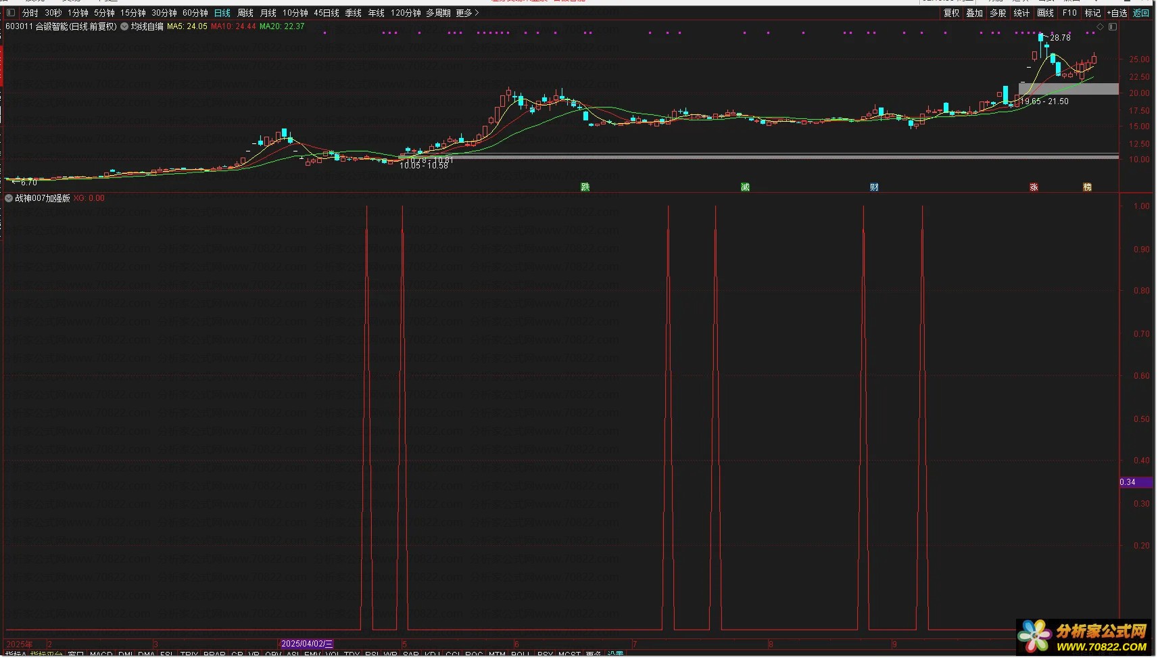Viewport: 1158px width, 658px height.
Task: Click the diamond icon at chart top-right
Action: (x=1100, y=27)
